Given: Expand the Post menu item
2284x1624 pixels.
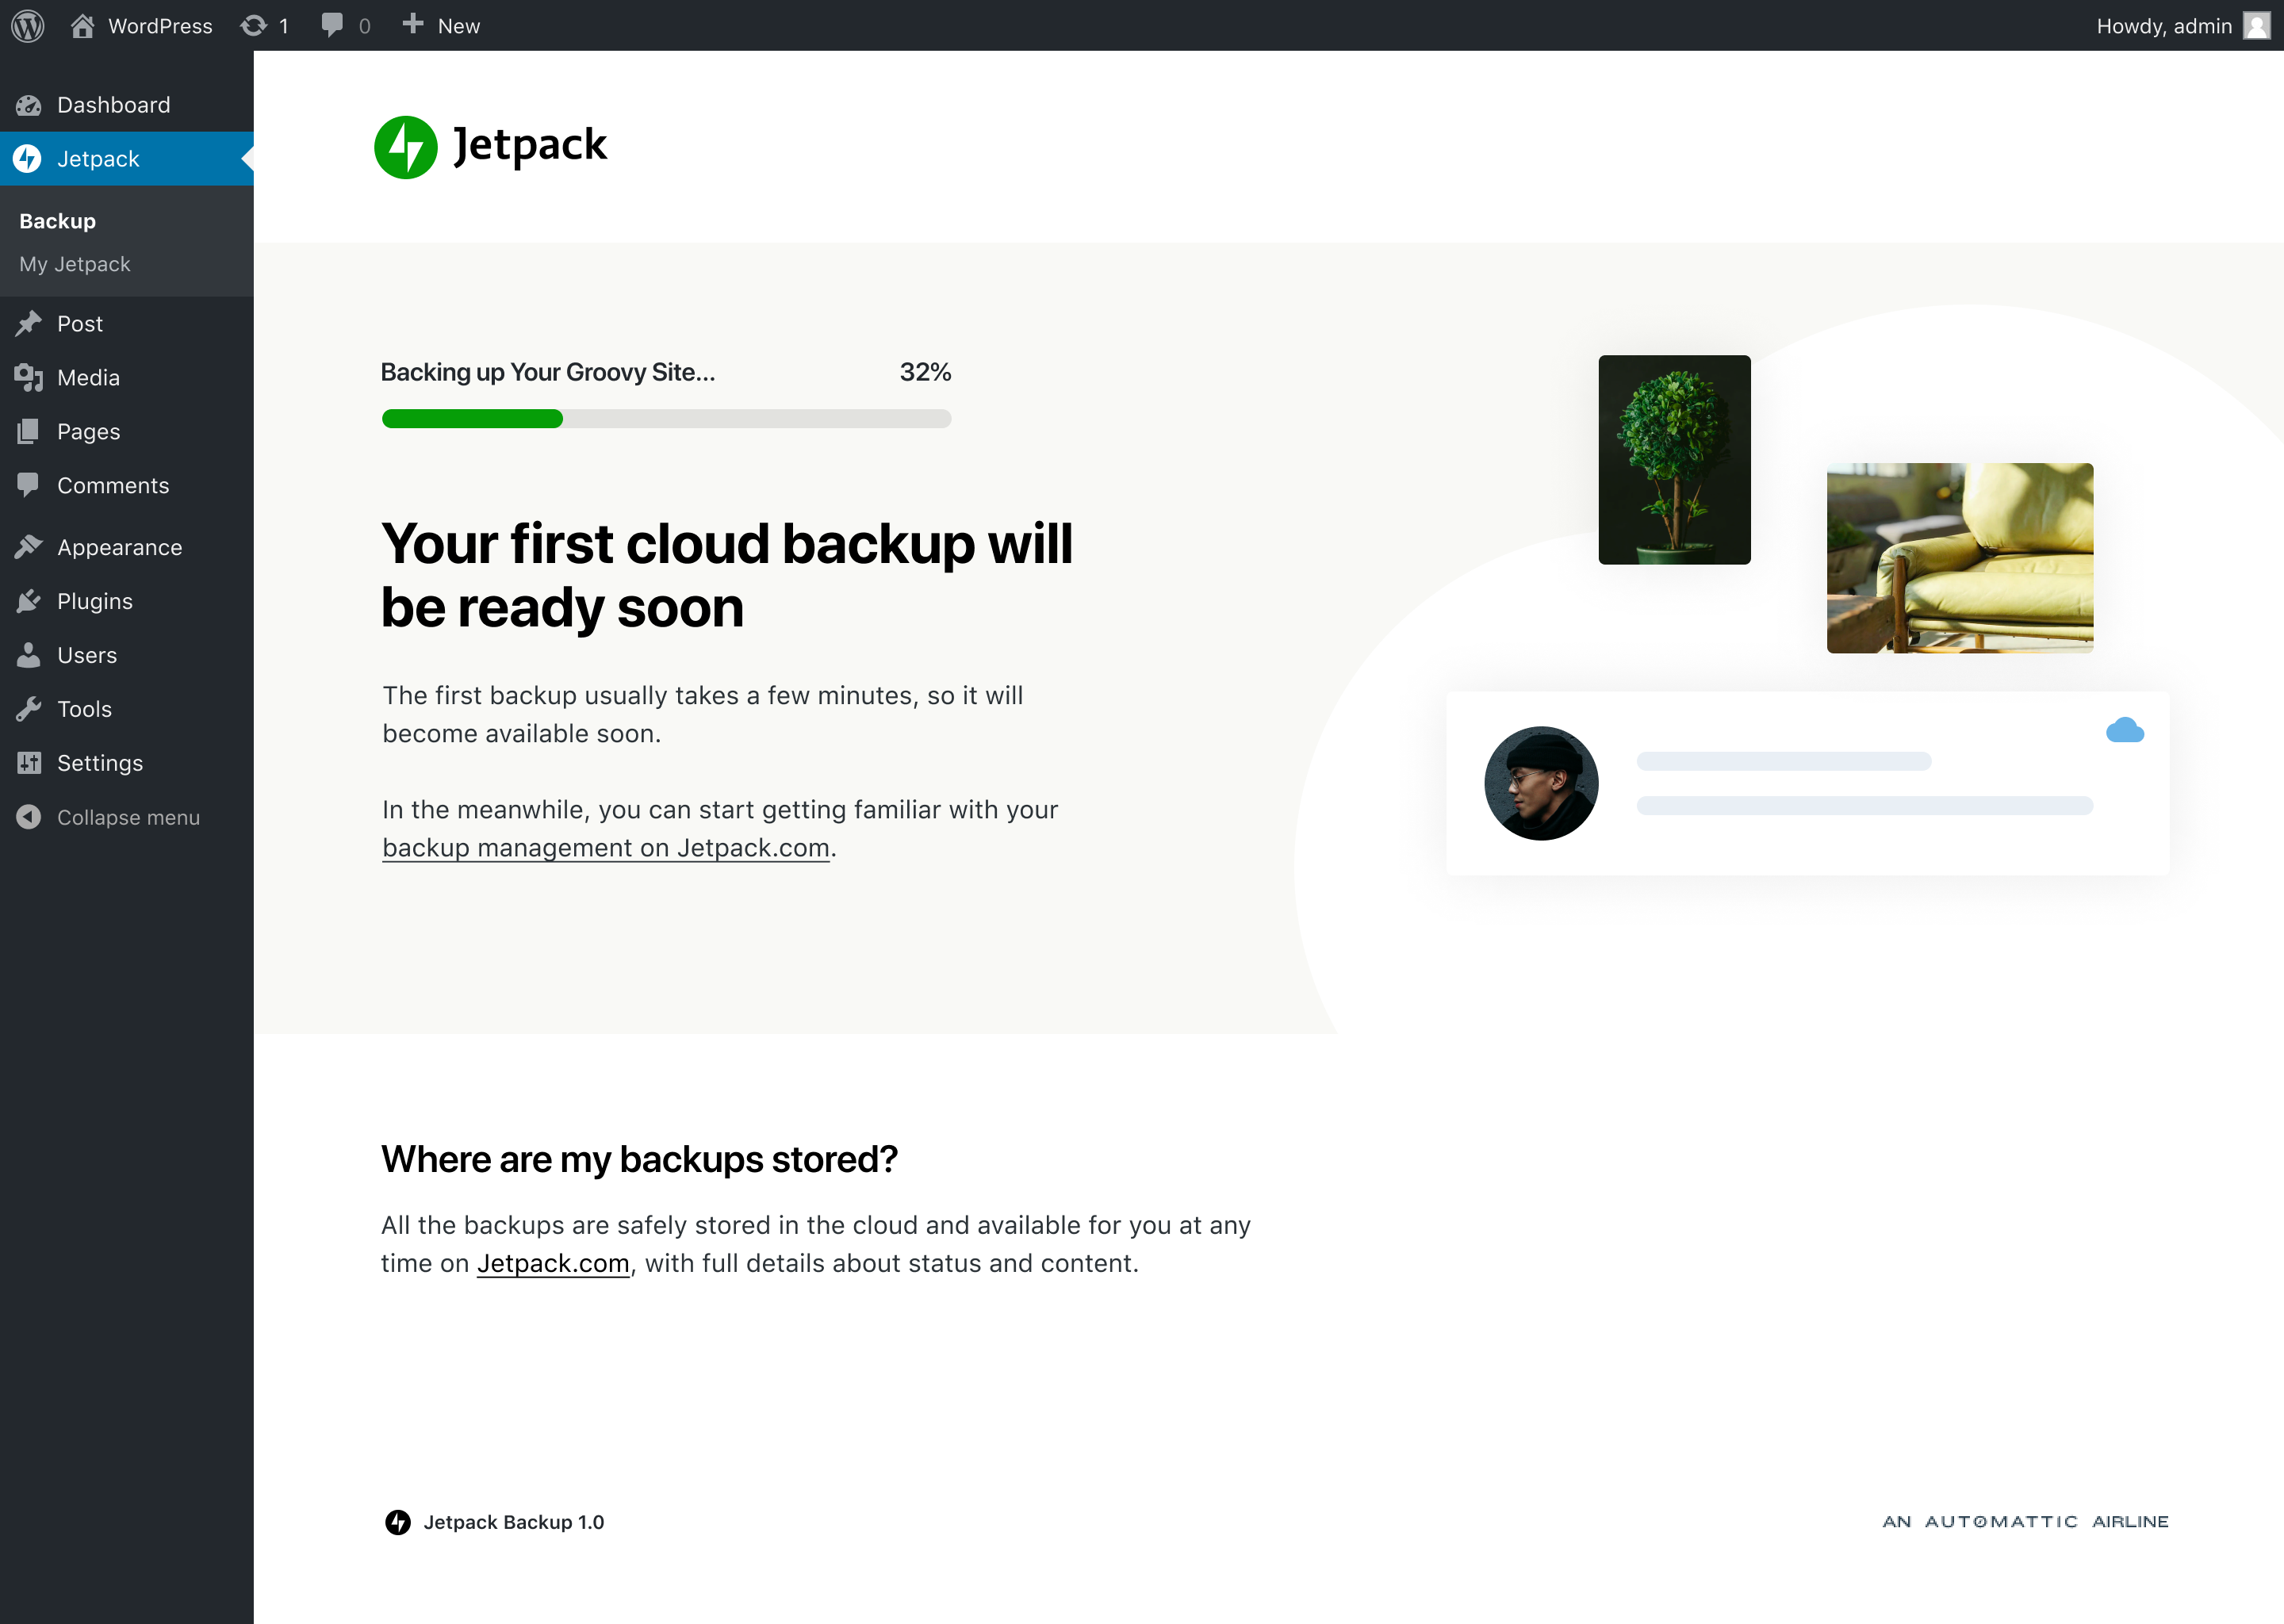Looking at the screenshot, I should pyautogui.click(x=81, y=324).
